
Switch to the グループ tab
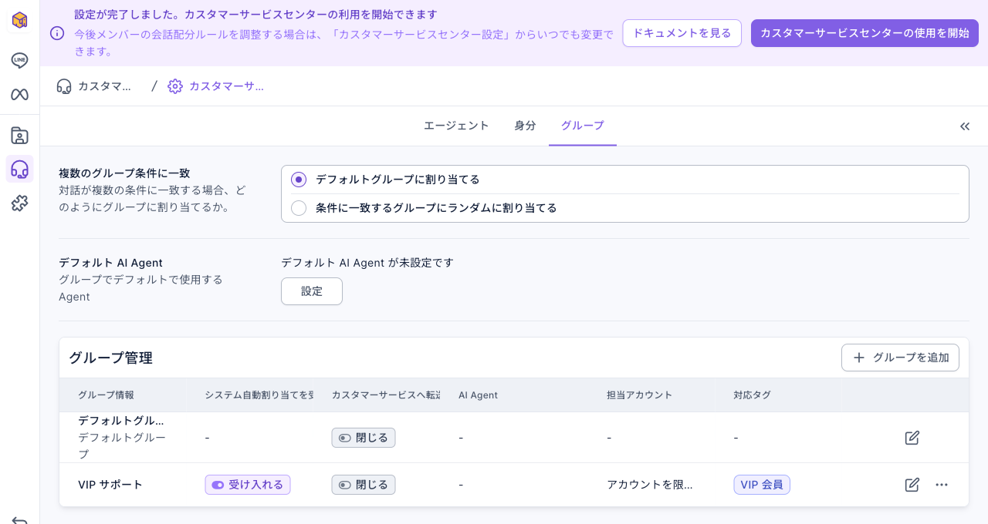pos(583,126)
